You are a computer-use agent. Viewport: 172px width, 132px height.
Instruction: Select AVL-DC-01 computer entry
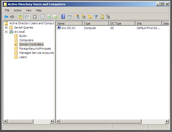pos(68,28)
